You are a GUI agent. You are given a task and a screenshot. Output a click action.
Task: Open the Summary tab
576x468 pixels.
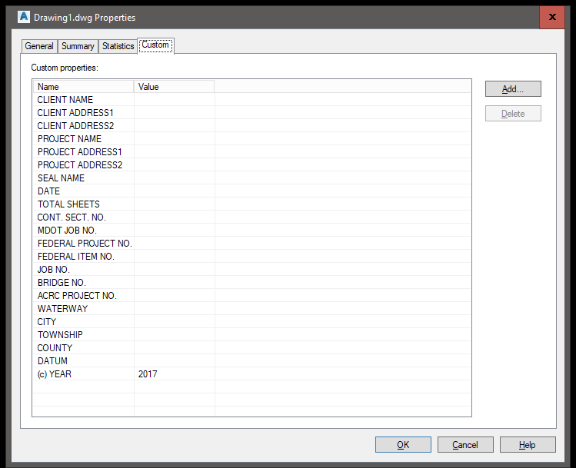coord(78,46)
